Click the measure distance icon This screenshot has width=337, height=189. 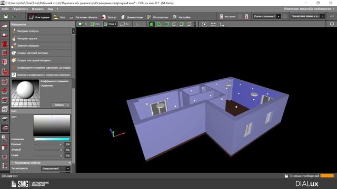(x=213, y=24)
